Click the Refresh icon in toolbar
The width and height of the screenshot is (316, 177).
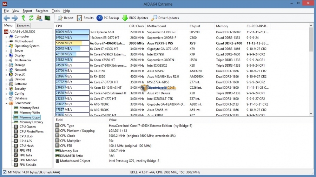coord(31,18)
